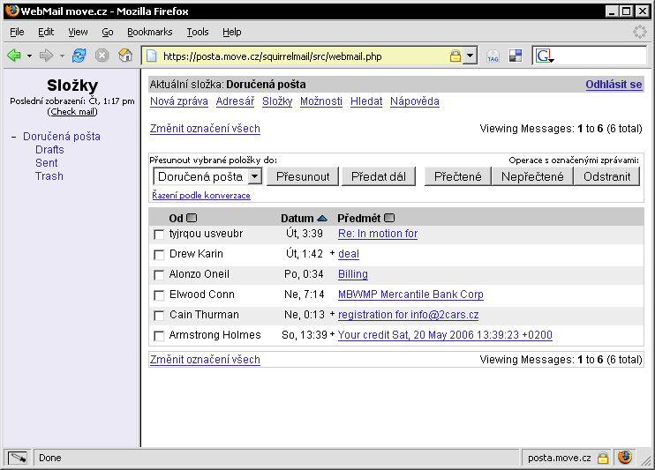Open the Sent folder
This screenshot has height=470, width=655.
47,163
